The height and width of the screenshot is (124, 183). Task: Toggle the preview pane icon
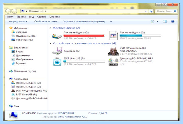[x=165, y=21]
